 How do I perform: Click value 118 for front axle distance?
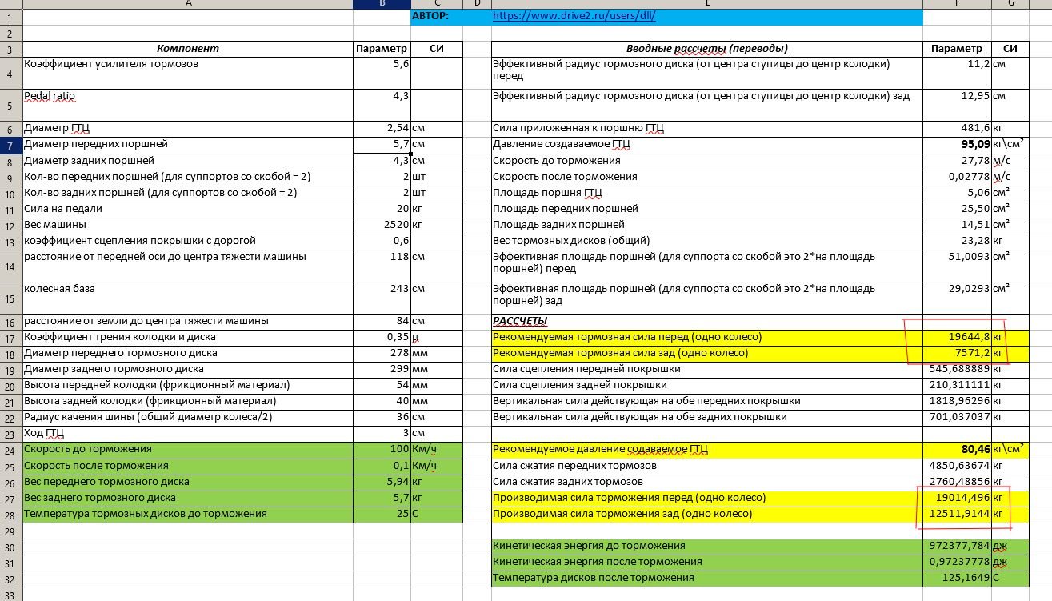pos(382,265)
